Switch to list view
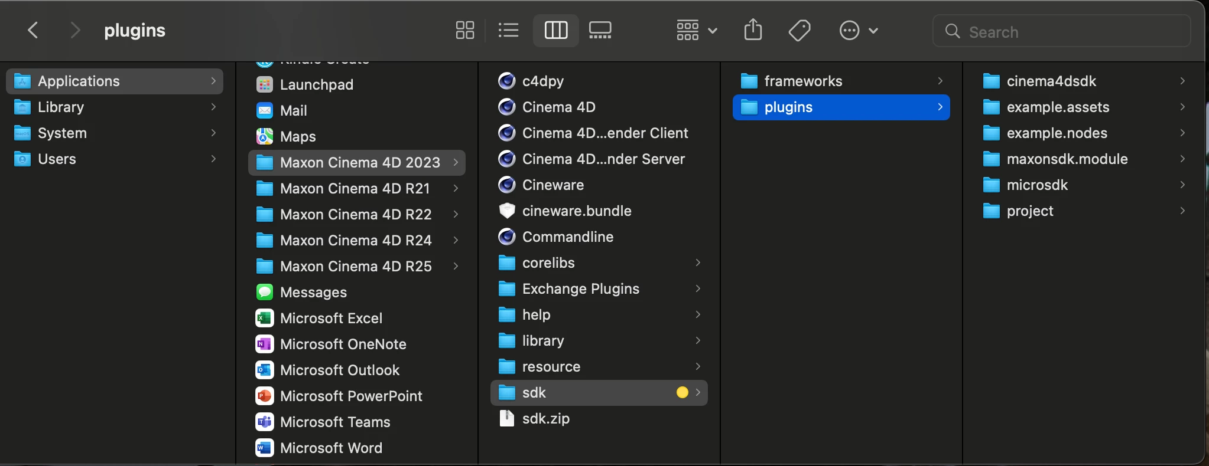The height and width of the screenshot is (466, 1209). (508, 30)
